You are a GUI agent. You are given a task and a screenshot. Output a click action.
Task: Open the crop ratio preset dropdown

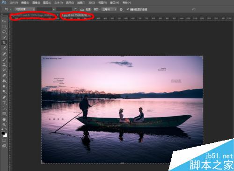25,9
